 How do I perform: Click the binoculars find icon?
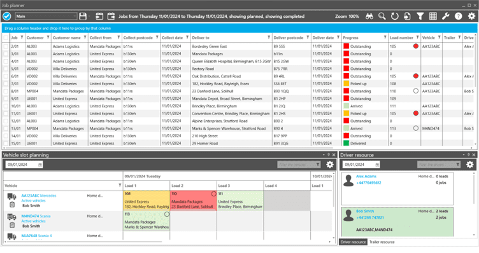[369, 16]
